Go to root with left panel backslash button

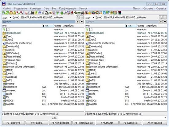[x=78, y=17]
